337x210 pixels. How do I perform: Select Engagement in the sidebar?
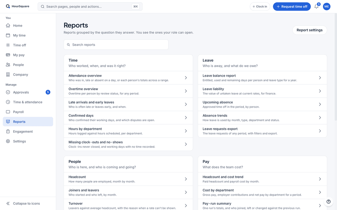tap(28, 131)
